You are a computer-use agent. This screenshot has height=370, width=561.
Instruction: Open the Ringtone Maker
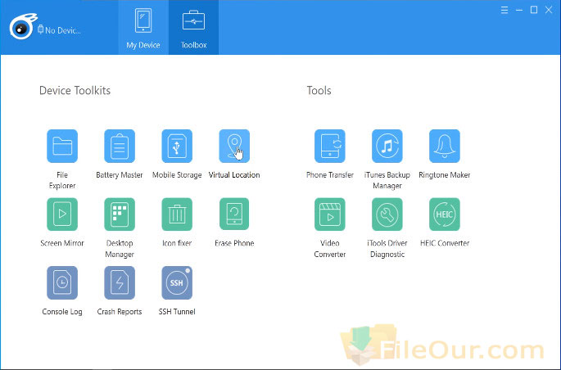point(445,147)
